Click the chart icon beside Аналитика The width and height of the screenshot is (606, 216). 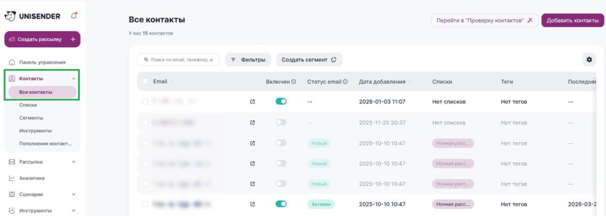(12, 178)
